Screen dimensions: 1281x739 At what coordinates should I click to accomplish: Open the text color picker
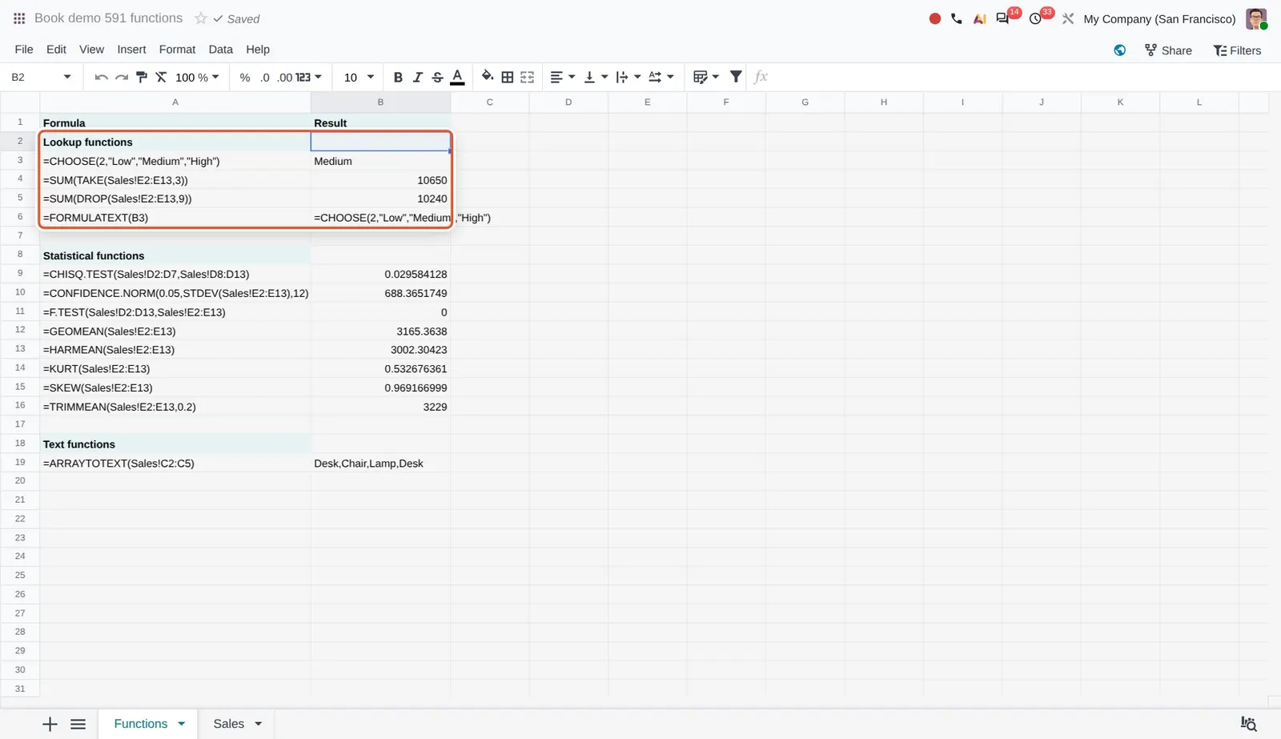[x=457, y=77]
